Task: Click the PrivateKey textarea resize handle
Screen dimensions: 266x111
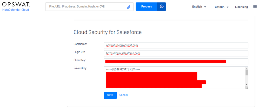Action: point(247,88)
